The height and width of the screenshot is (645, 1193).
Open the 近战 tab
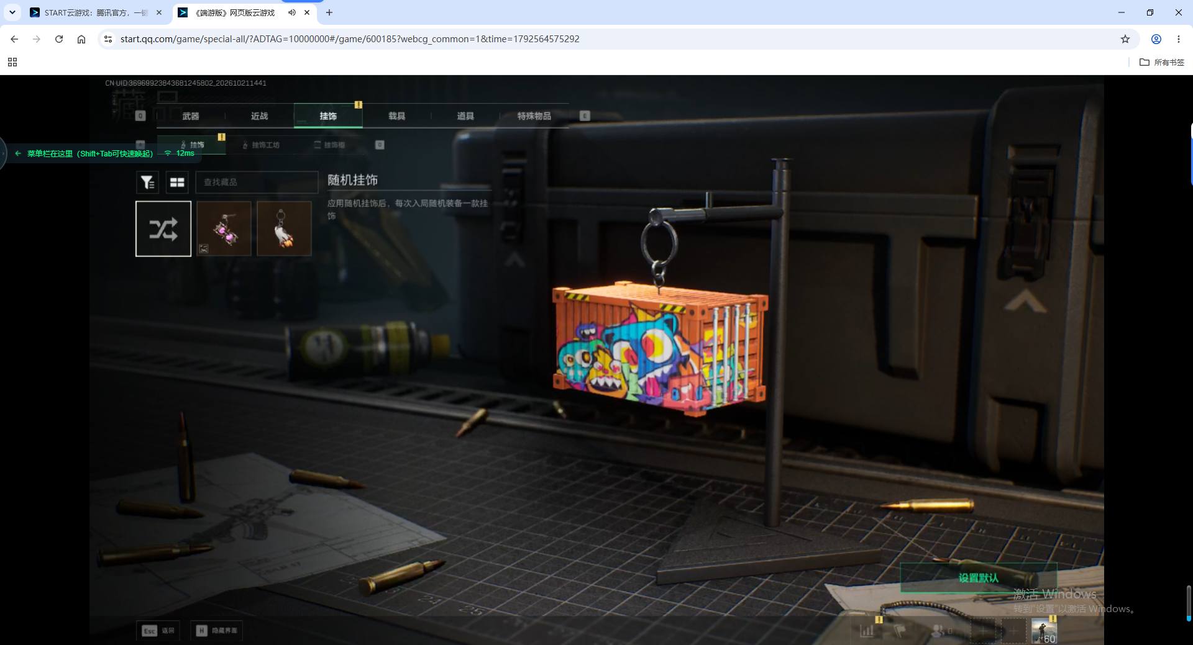260,116
